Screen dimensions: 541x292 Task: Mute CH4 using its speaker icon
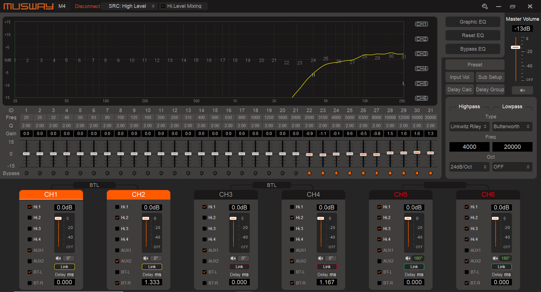(x=321, y=258)
